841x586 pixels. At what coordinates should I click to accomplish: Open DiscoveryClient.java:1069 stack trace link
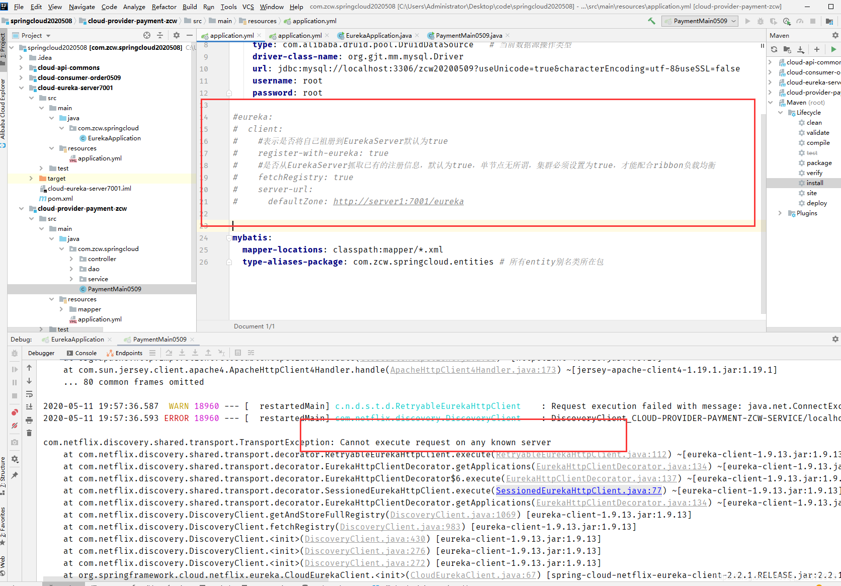[453, 515]
